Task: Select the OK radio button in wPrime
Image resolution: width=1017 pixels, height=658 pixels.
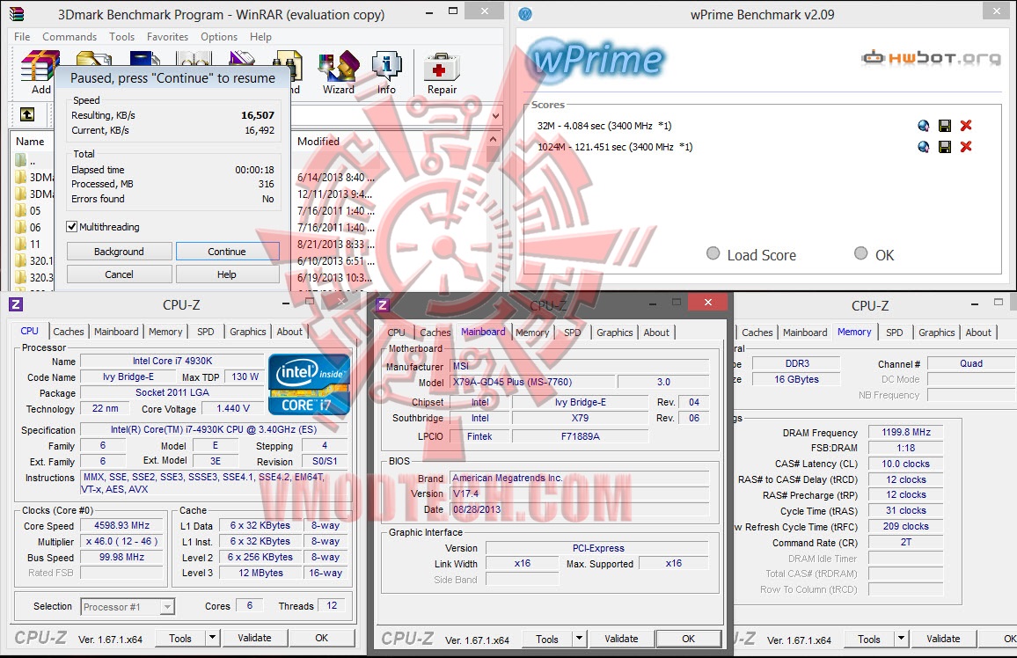Action: 860,253
